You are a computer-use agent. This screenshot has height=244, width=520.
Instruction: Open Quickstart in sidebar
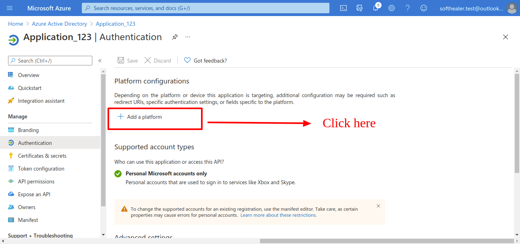[x=30, y=88]
